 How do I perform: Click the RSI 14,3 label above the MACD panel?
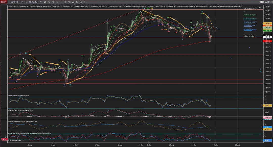19,96
